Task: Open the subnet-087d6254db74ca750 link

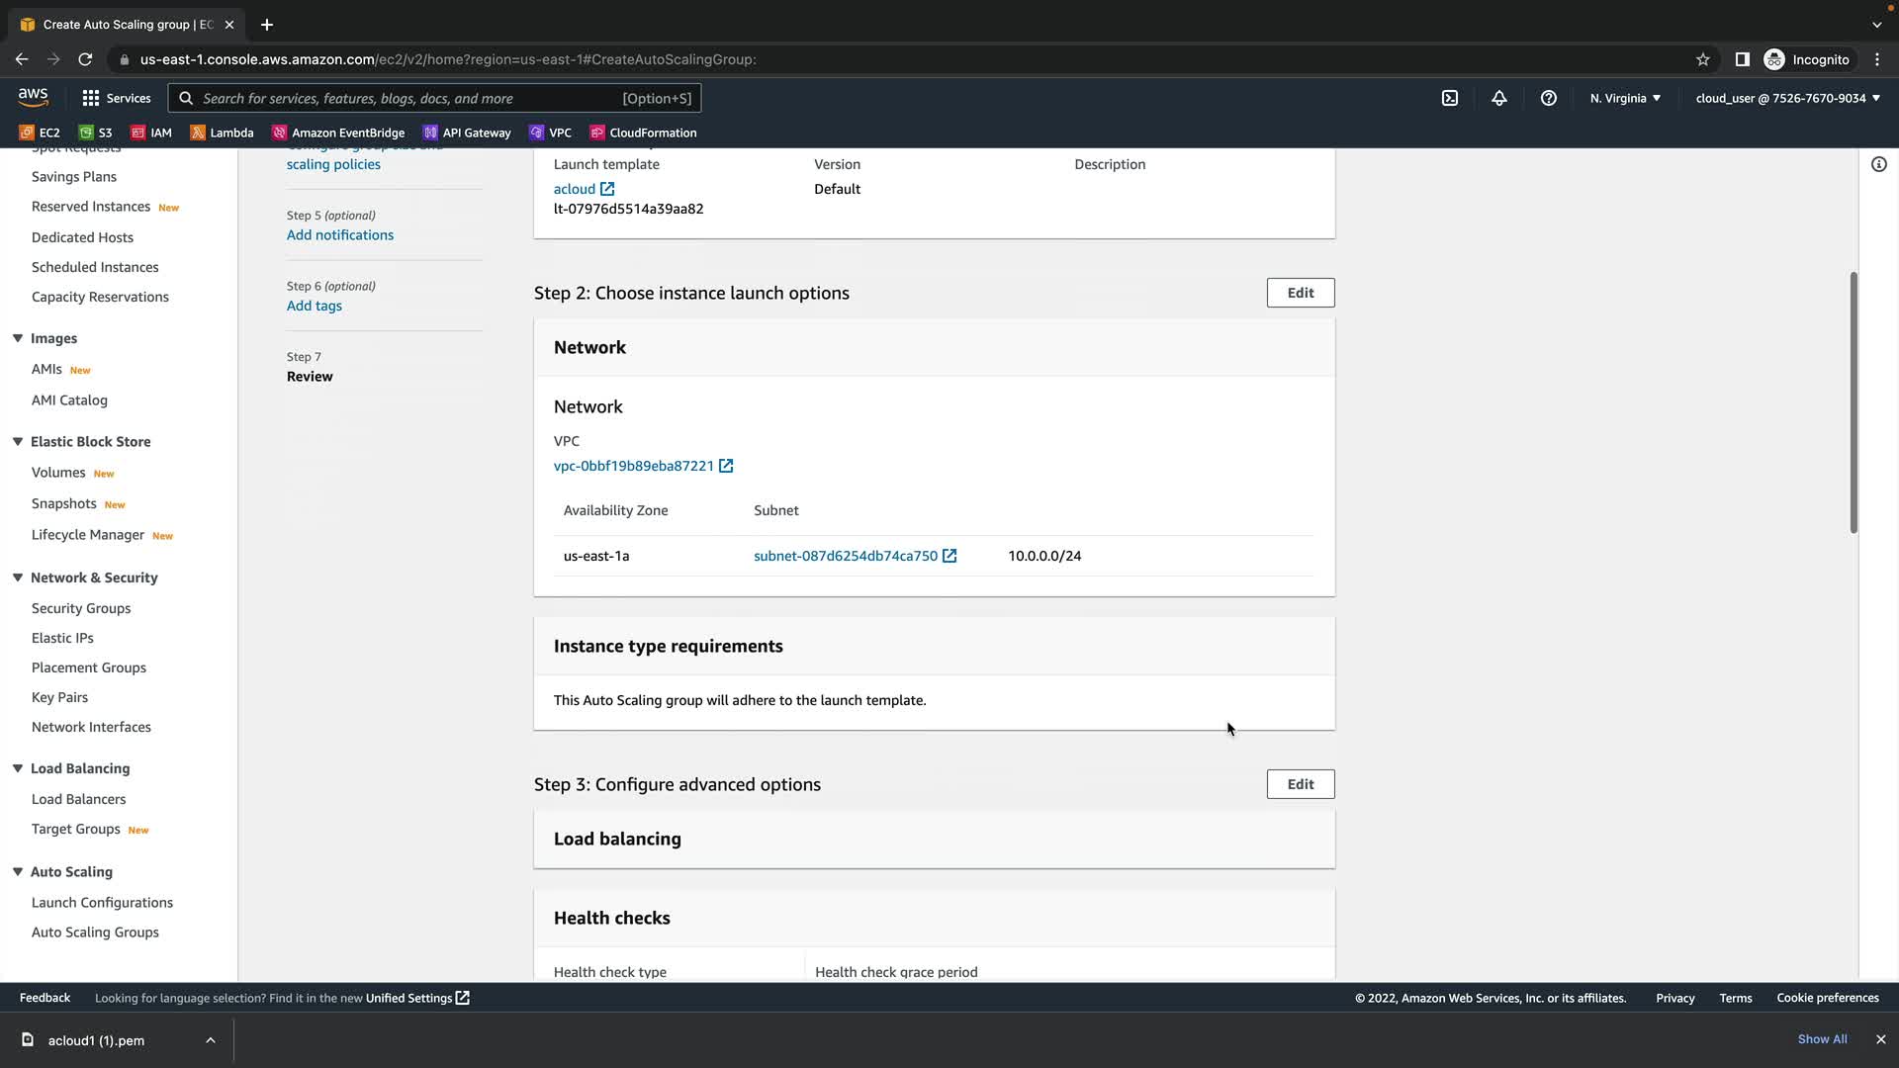Action: pos(845,556)
